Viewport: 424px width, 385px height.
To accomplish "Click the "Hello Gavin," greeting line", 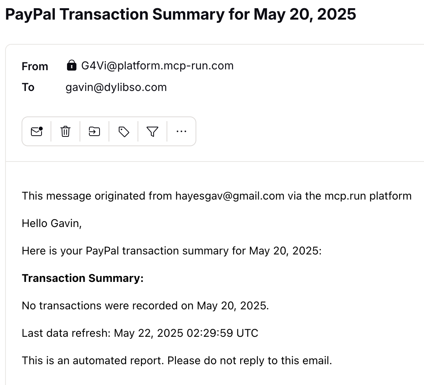I will (x=52, y=223).
